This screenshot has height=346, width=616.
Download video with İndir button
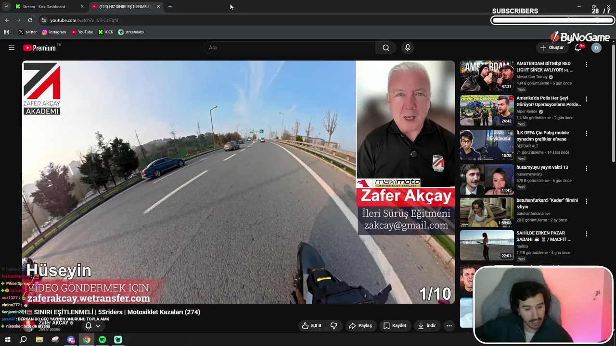[x=427, y=326]
